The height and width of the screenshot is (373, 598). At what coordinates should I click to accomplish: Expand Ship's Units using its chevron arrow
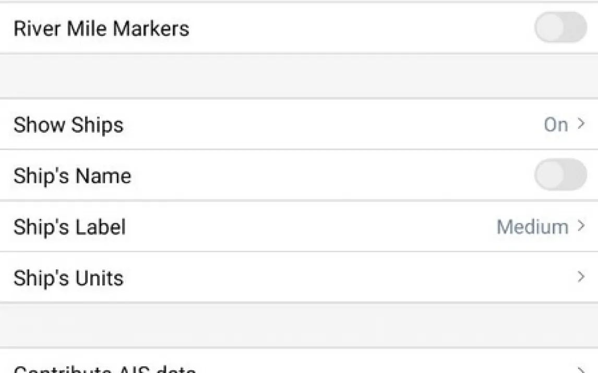point(581,277)
